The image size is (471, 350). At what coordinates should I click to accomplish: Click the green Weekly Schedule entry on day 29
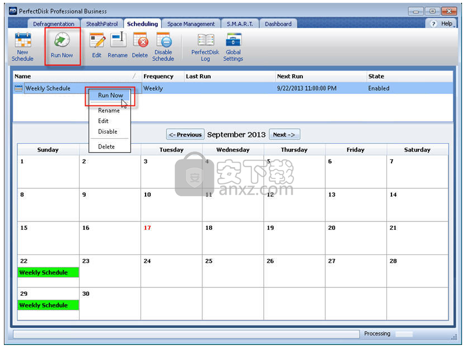pyautogui.click(x=48, y=305)
